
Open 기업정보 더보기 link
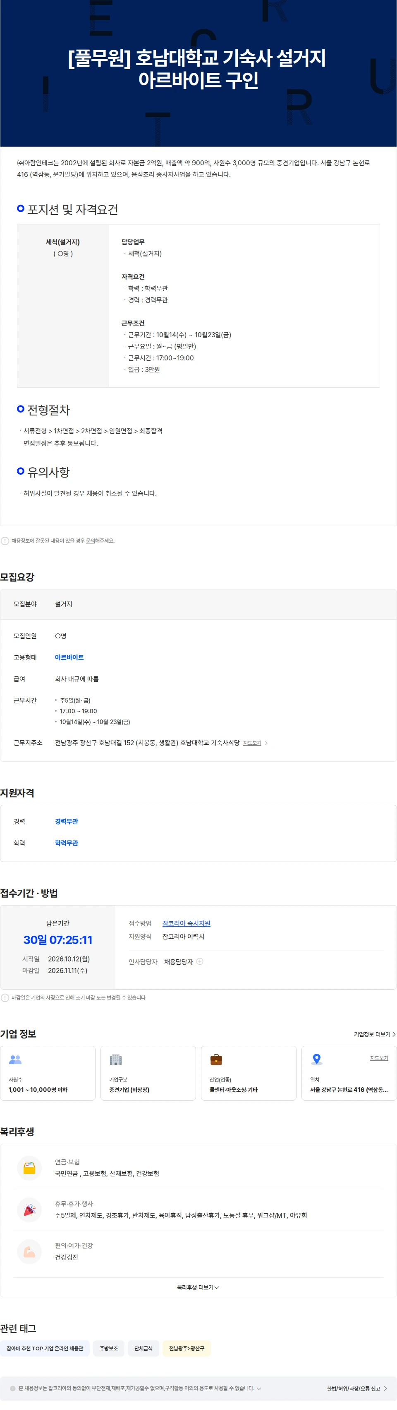pyautogui.click(x=375, y=1034)
